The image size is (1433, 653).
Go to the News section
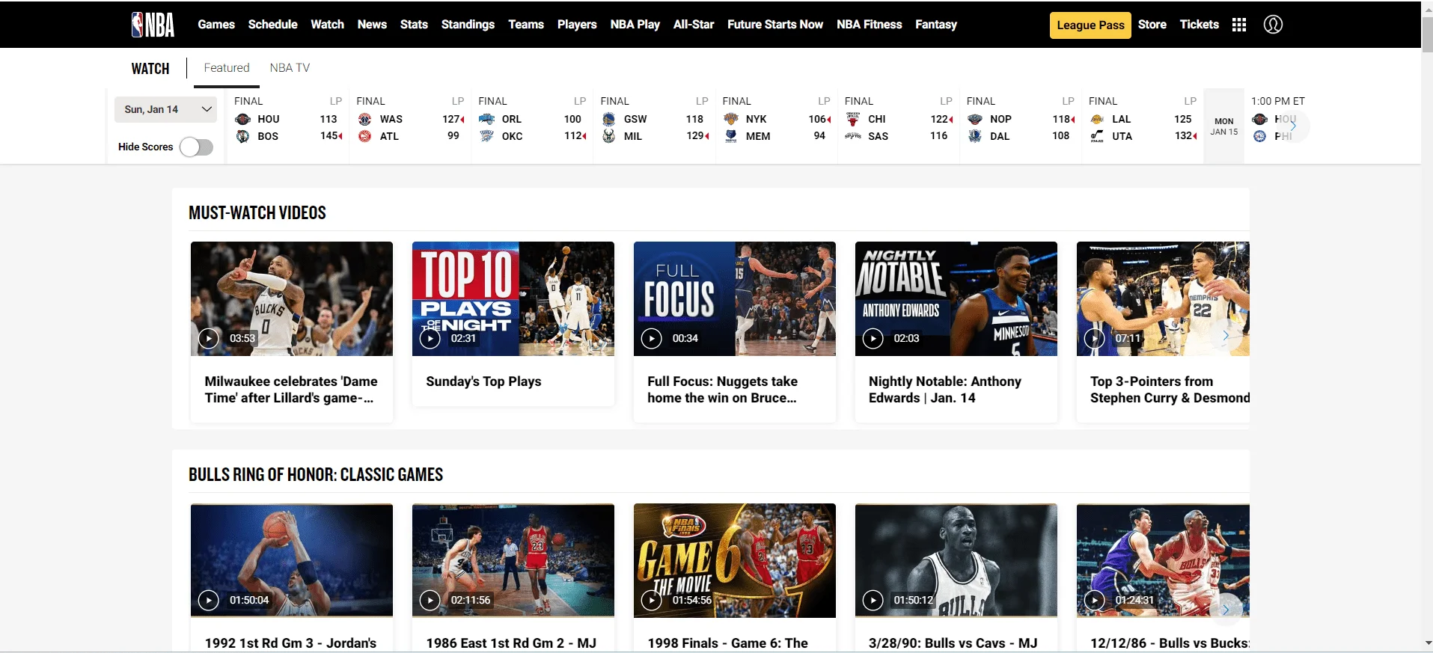(x=372, y=24)
